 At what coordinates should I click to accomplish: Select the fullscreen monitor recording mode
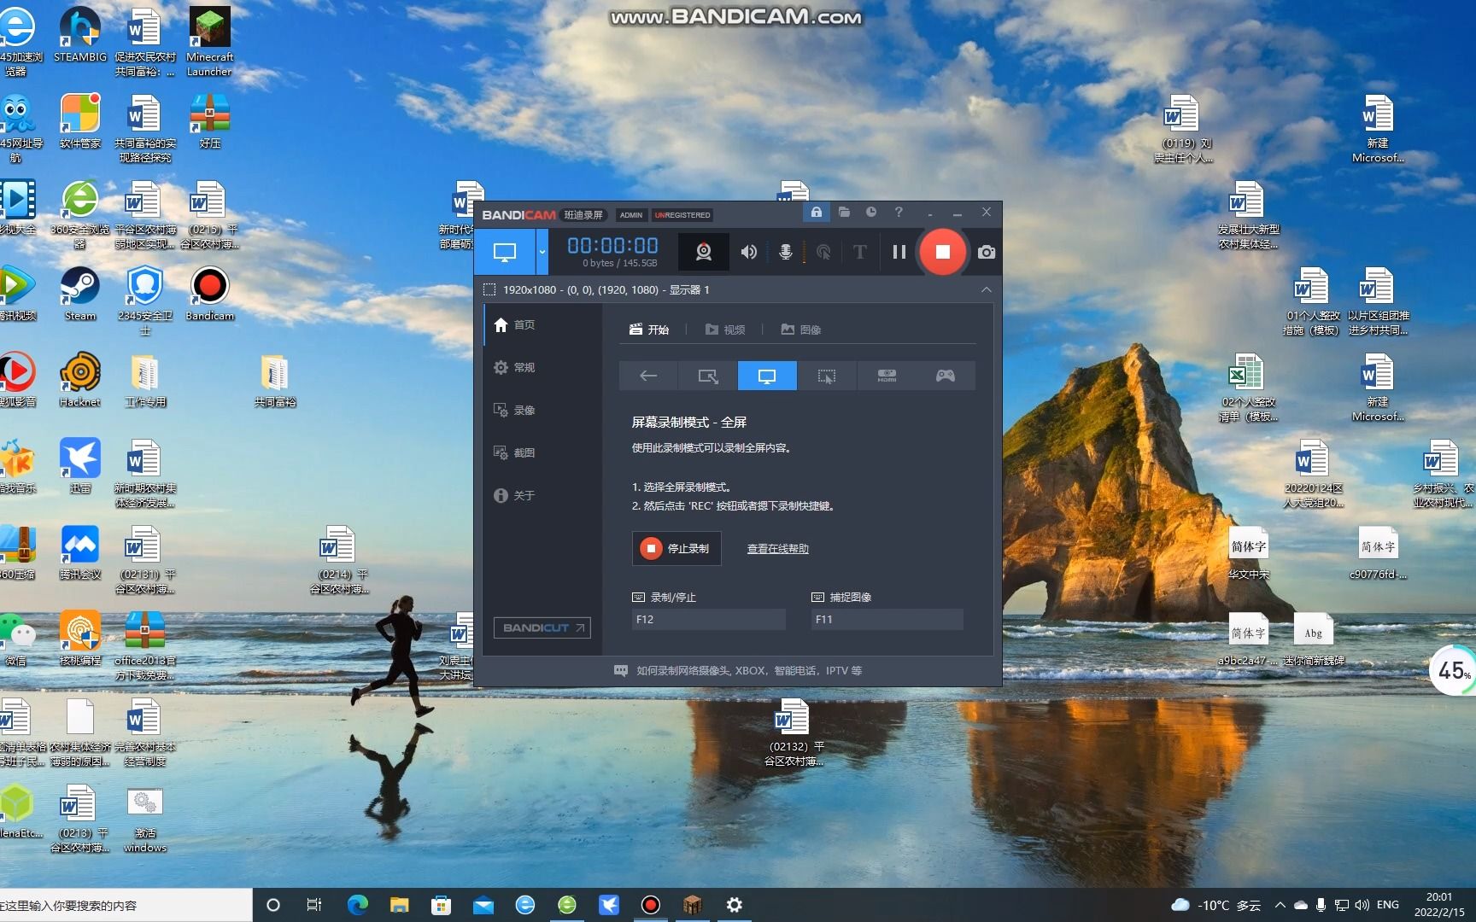click(767, 376)
